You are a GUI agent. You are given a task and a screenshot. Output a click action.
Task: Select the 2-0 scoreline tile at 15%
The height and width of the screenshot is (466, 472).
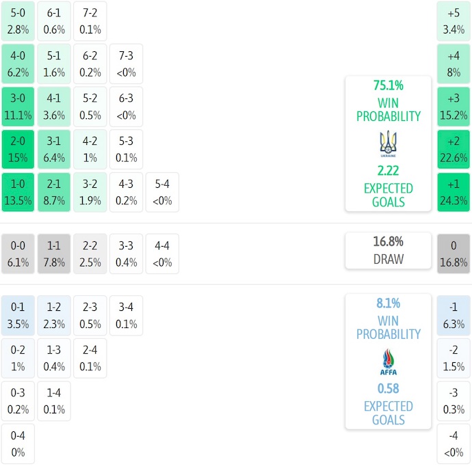pos(18,149)
